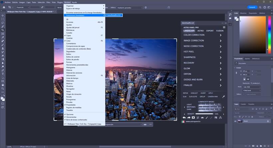The width and height of the screenshot is (273, 148).
Task: Select the Brush tool
Action: pos(3,45)
